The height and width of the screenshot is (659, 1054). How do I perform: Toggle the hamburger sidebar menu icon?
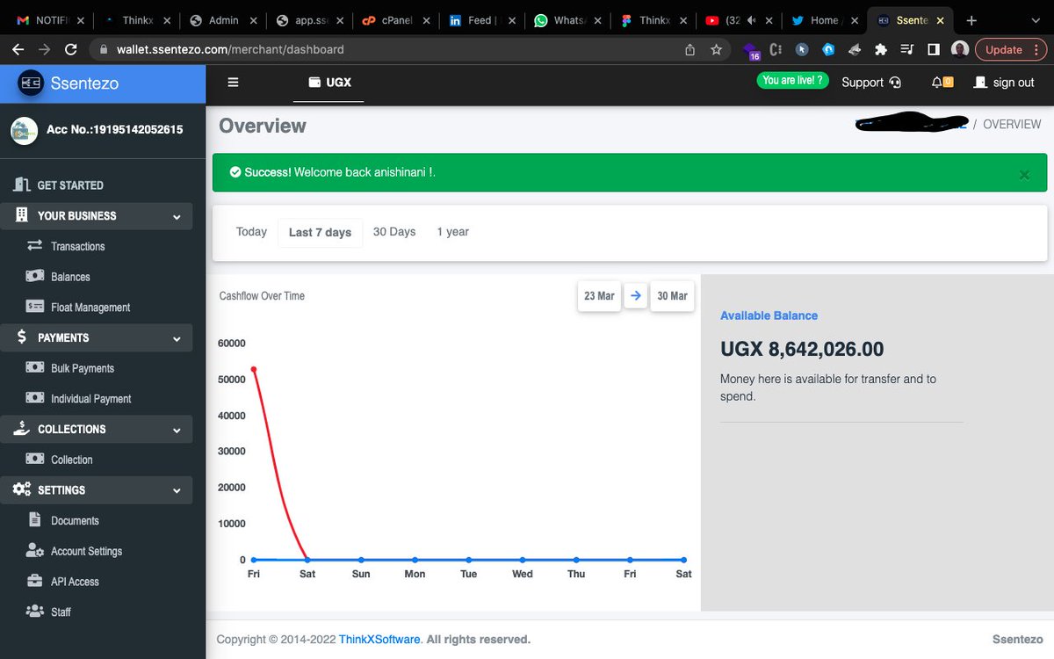[x=233, y=83]
